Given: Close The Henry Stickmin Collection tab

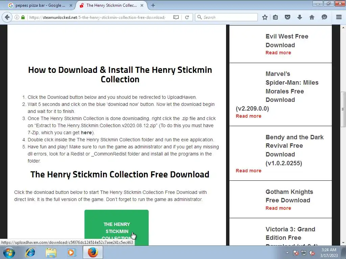Looking at the screenshot, I should point(142,5).
